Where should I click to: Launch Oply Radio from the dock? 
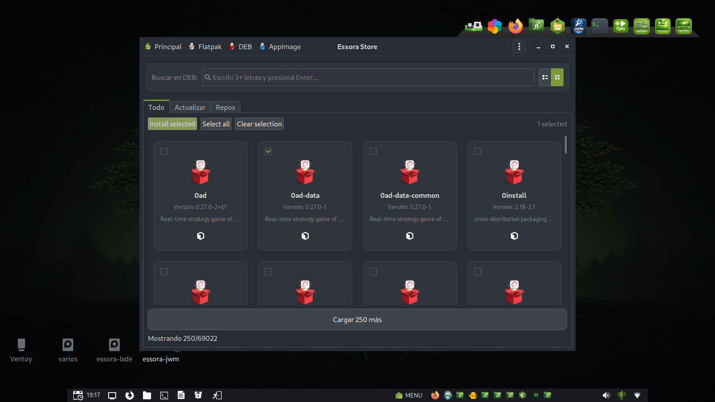(x=642, y=26)
